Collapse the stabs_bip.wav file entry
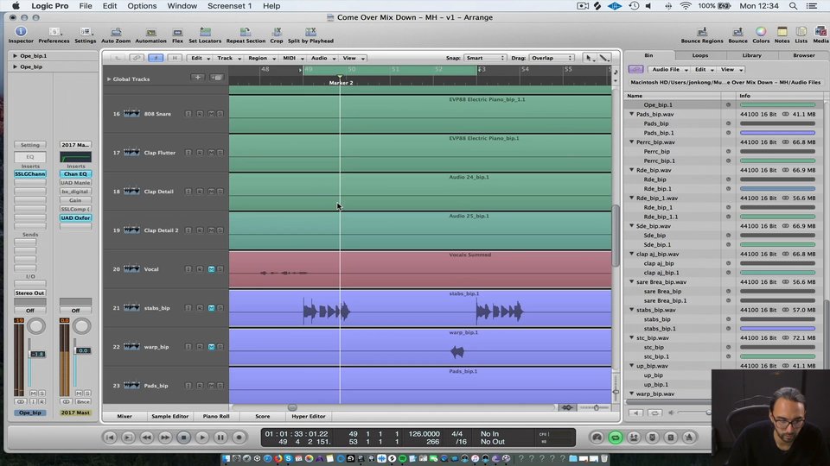The height and width of the screenshot is (466, 830). [x=631, y=310]
